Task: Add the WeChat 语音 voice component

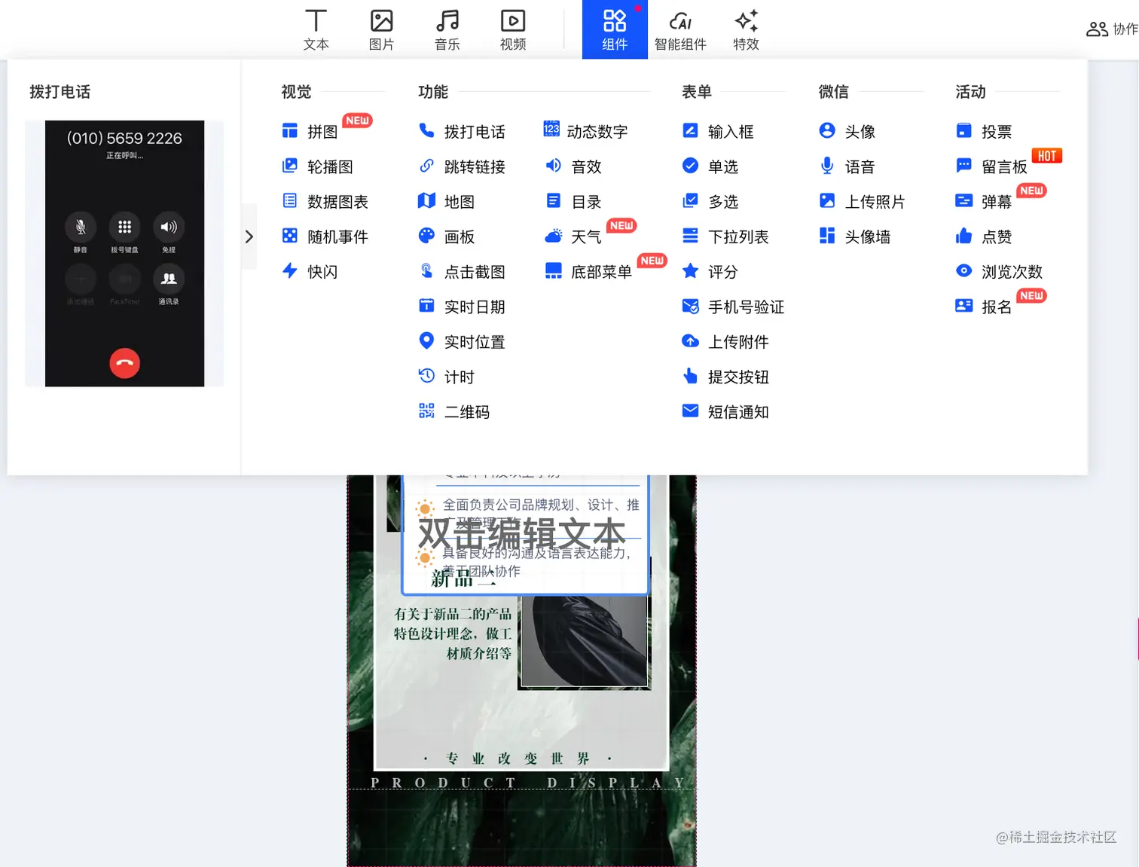Action: pyautogui.click(x=847, y=166)
